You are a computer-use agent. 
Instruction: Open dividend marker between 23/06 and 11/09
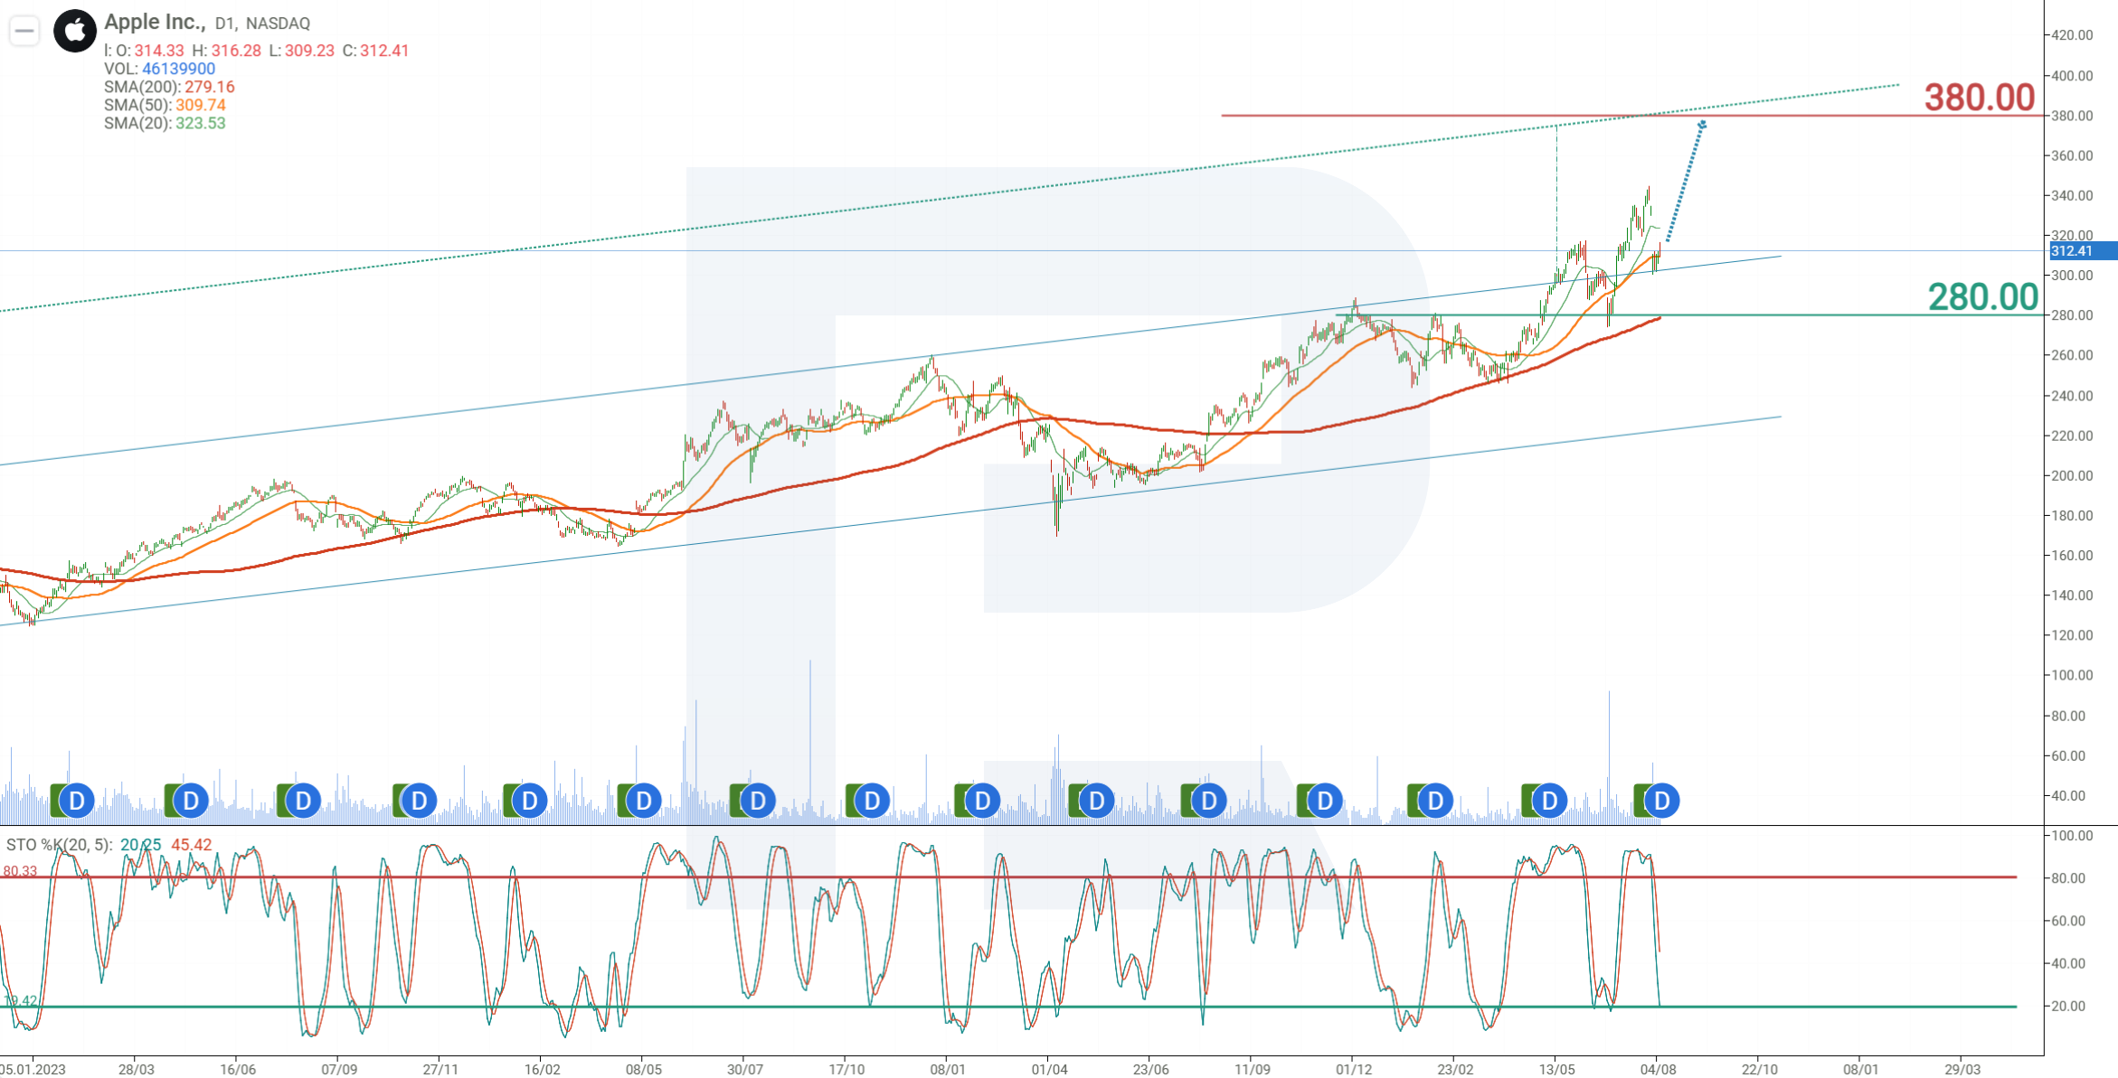[x=1208, y=801]
